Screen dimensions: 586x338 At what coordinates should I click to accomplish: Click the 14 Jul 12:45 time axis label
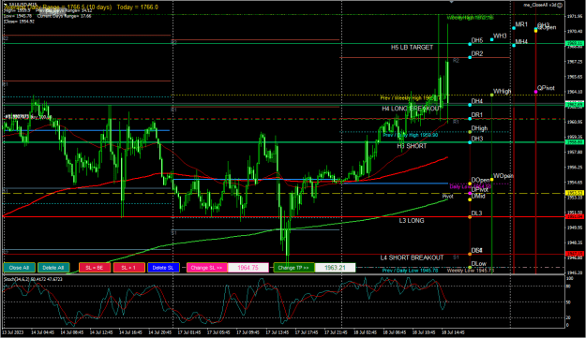click(101, 332)
